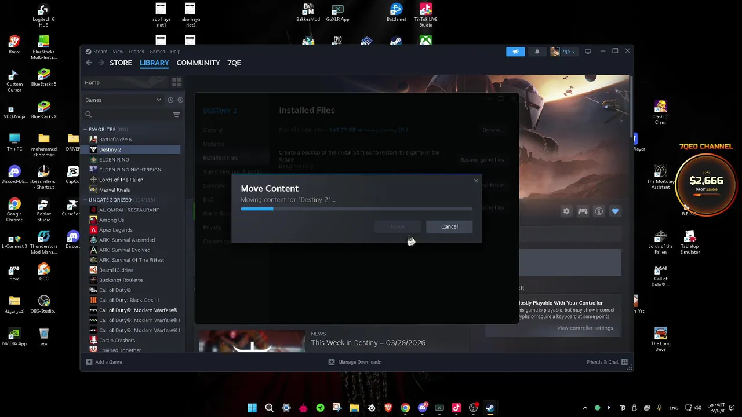Viewport: 742px width, 417px height.
Task: Open This Week in Destiny news
Action: point(368,343)
